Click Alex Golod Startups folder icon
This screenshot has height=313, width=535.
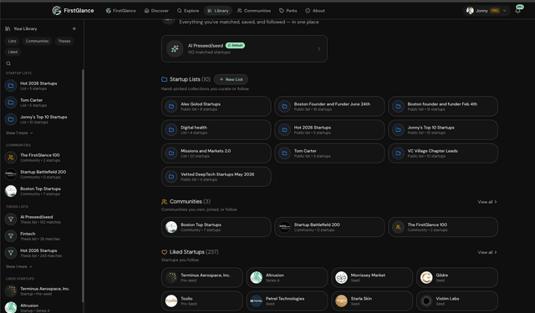171,106
